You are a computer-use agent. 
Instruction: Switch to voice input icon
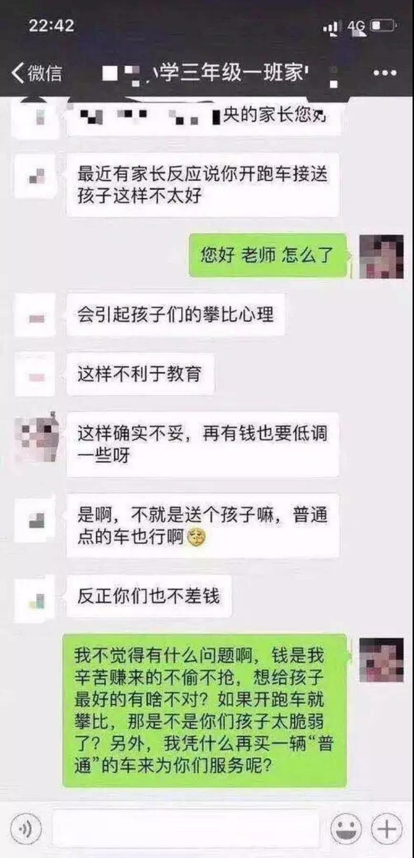point(26,829)
